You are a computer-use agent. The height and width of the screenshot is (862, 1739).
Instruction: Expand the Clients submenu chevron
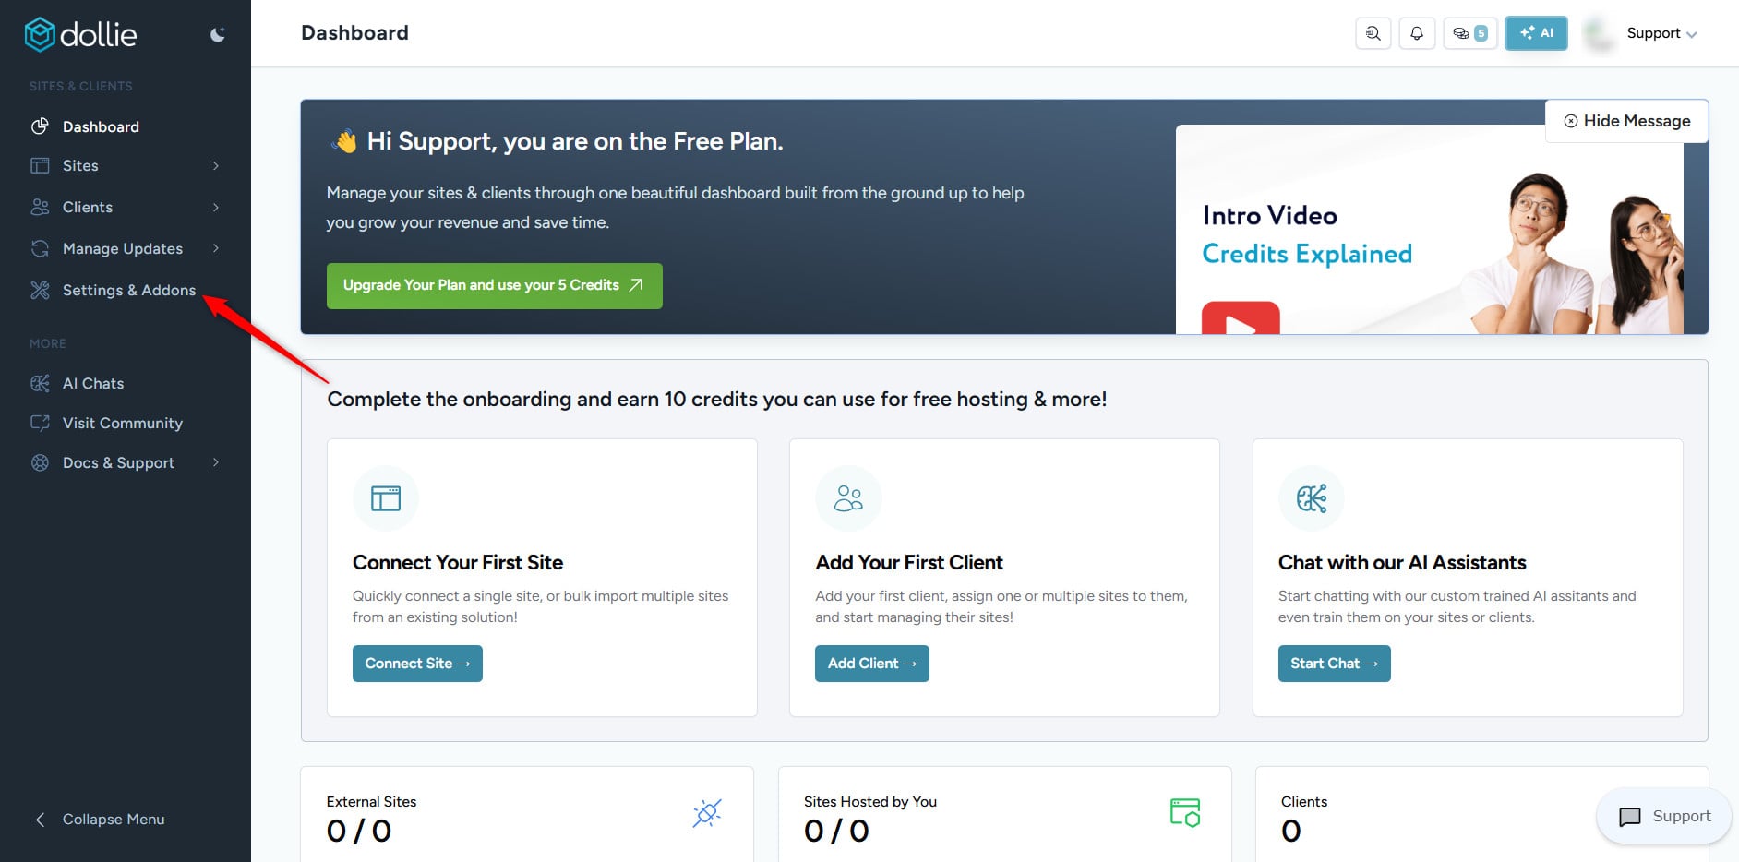pyautogui.click(x=216, y=208)
